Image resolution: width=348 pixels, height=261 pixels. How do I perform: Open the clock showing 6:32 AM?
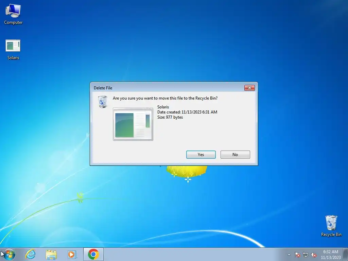point(331,255)
